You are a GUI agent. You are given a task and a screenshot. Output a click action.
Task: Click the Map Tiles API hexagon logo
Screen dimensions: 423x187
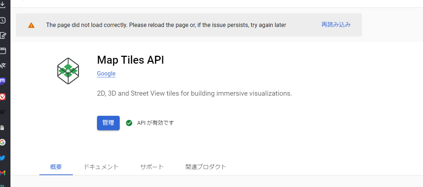tap(68, 71)
